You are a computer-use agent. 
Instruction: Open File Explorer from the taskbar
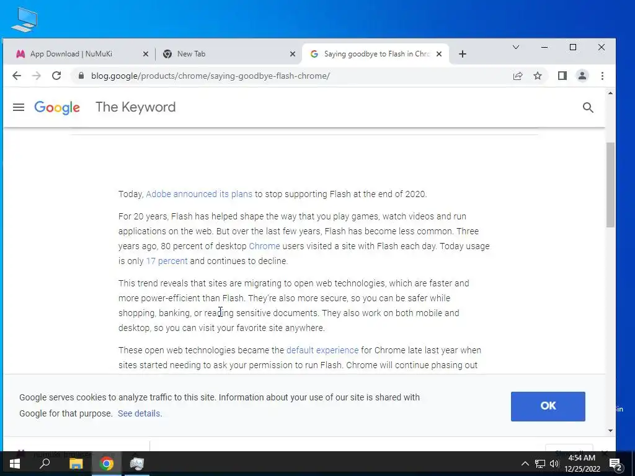(x=76, y=464)
